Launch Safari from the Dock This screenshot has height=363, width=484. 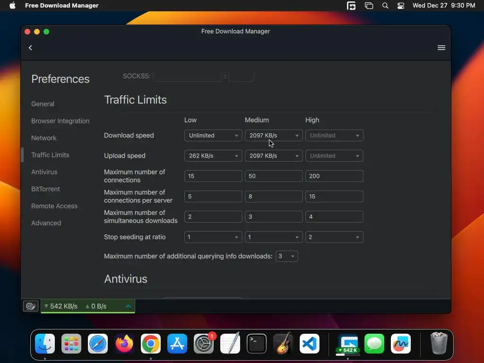[98, 344]
